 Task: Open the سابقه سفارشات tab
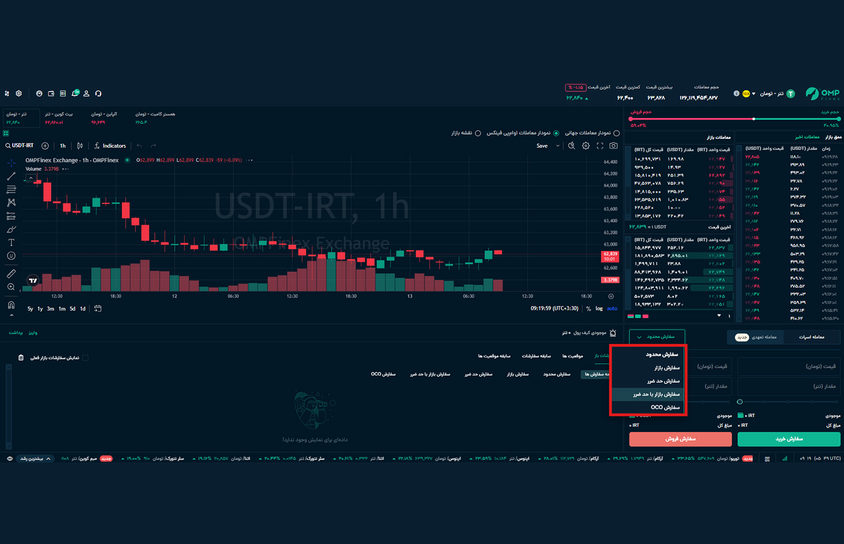click(536, 356)
